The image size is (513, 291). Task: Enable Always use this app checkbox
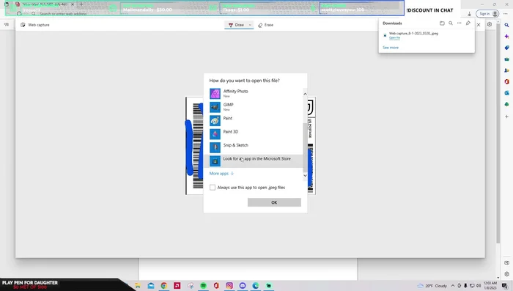[213, 188]
